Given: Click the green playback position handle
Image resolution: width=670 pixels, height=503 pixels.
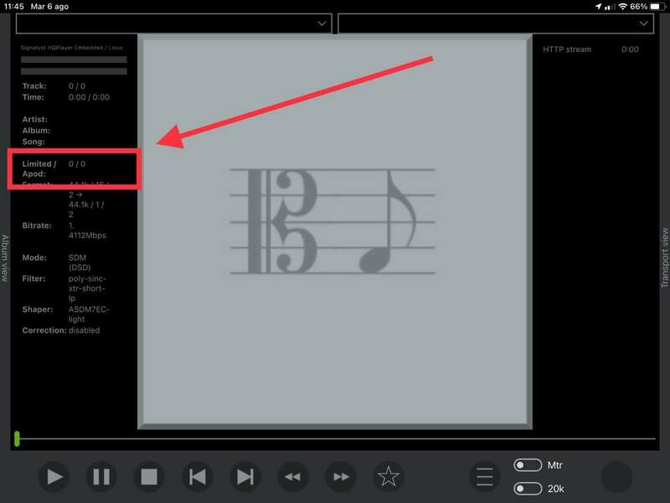Looking at the screenshot, I should pos(17,438).
